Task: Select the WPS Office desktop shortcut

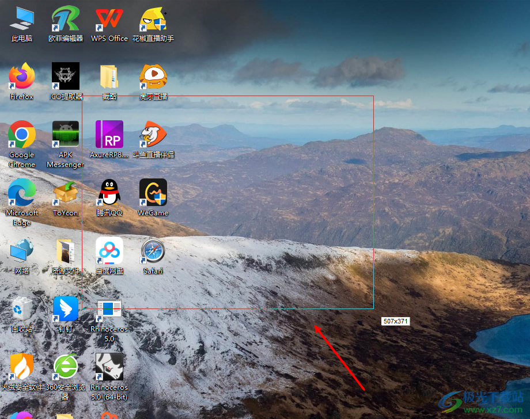Action: [109, 20]
